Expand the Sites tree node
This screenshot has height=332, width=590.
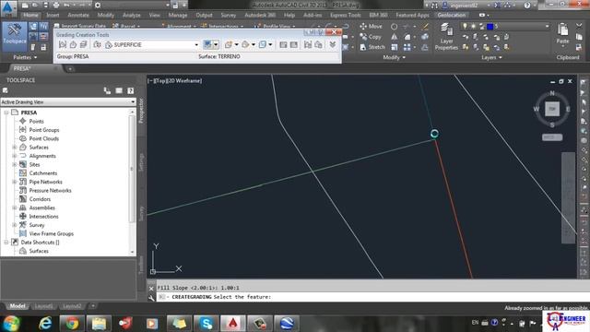[15, 164]
